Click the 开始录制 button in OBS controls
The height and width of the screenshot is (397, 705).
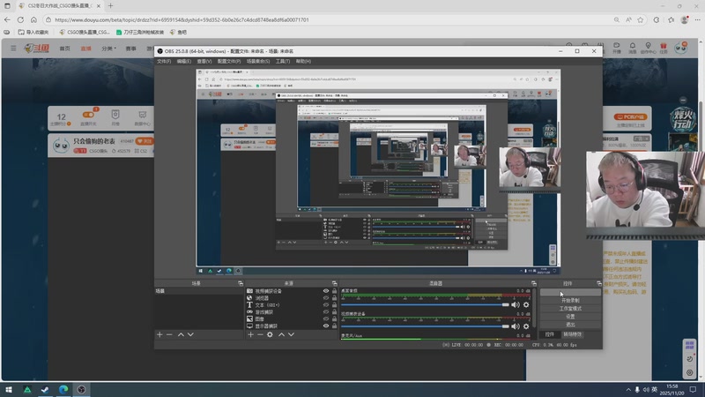click(x=570, y=300)
